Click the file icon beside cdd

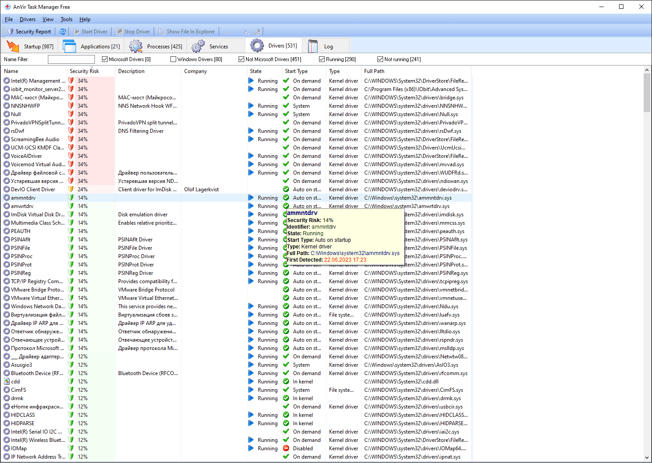(x=7, y=382)
